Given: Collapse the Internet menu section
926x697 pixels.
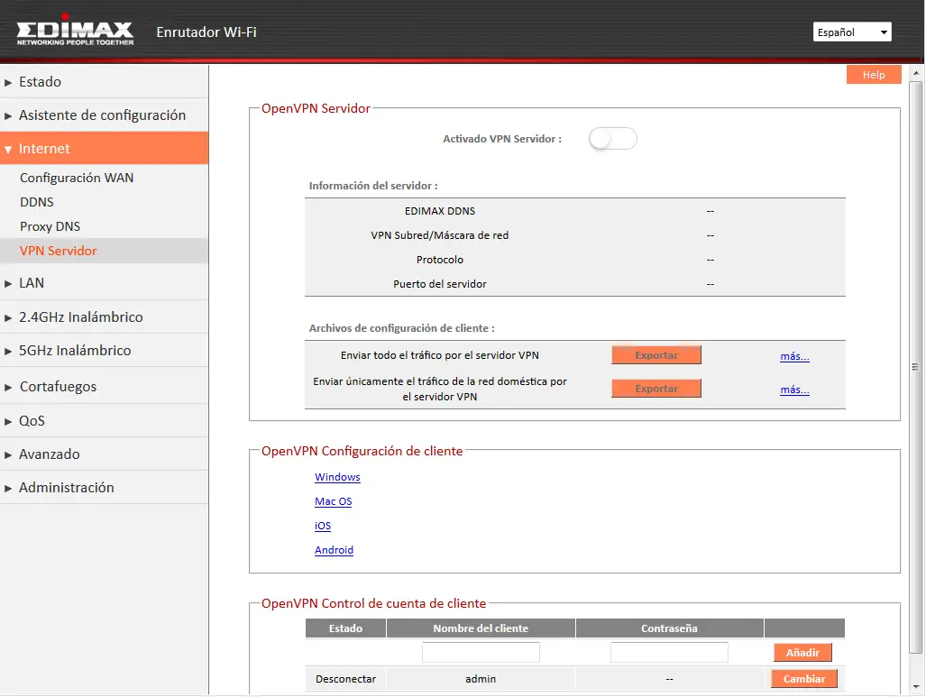Looking at the screenshot, I should [x=44, y=149].
